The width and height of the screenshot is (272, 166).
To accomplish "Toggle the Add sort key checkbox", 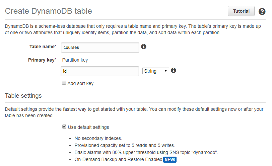I will pos(64,83).
